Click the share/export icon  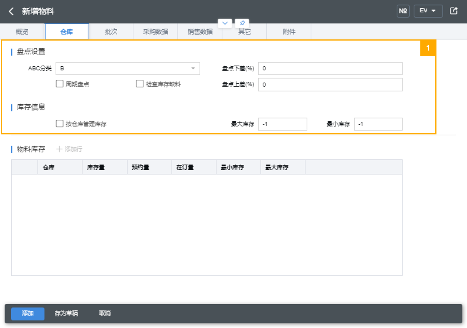(454, 11)
